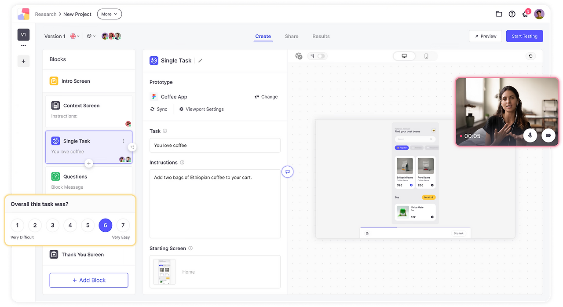Click Change prototype button
This screenshot has height=307, width=563.
click(x=266, y=97)
